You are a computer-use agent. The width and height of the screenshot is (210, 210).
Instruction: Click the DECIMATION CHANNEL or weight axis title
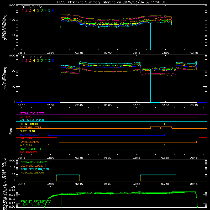click(4, 170)
